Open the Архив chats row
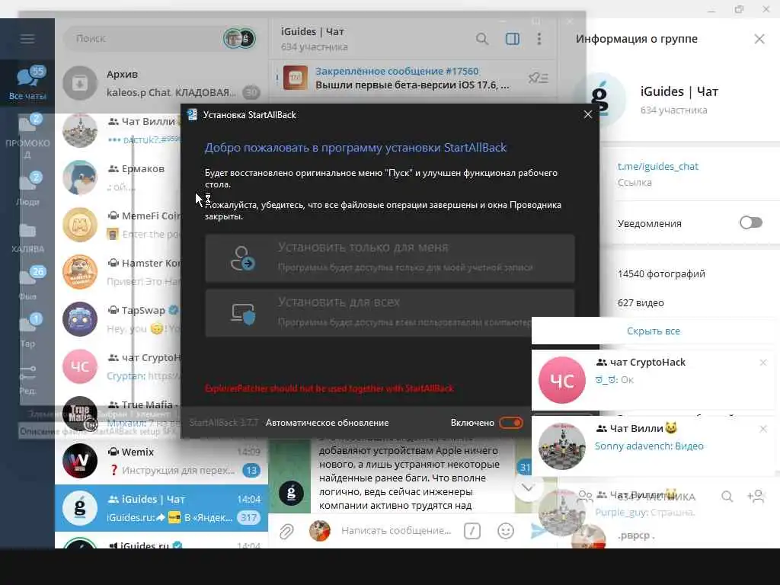This screenshot has height=585, width=780. pos(161,83)
